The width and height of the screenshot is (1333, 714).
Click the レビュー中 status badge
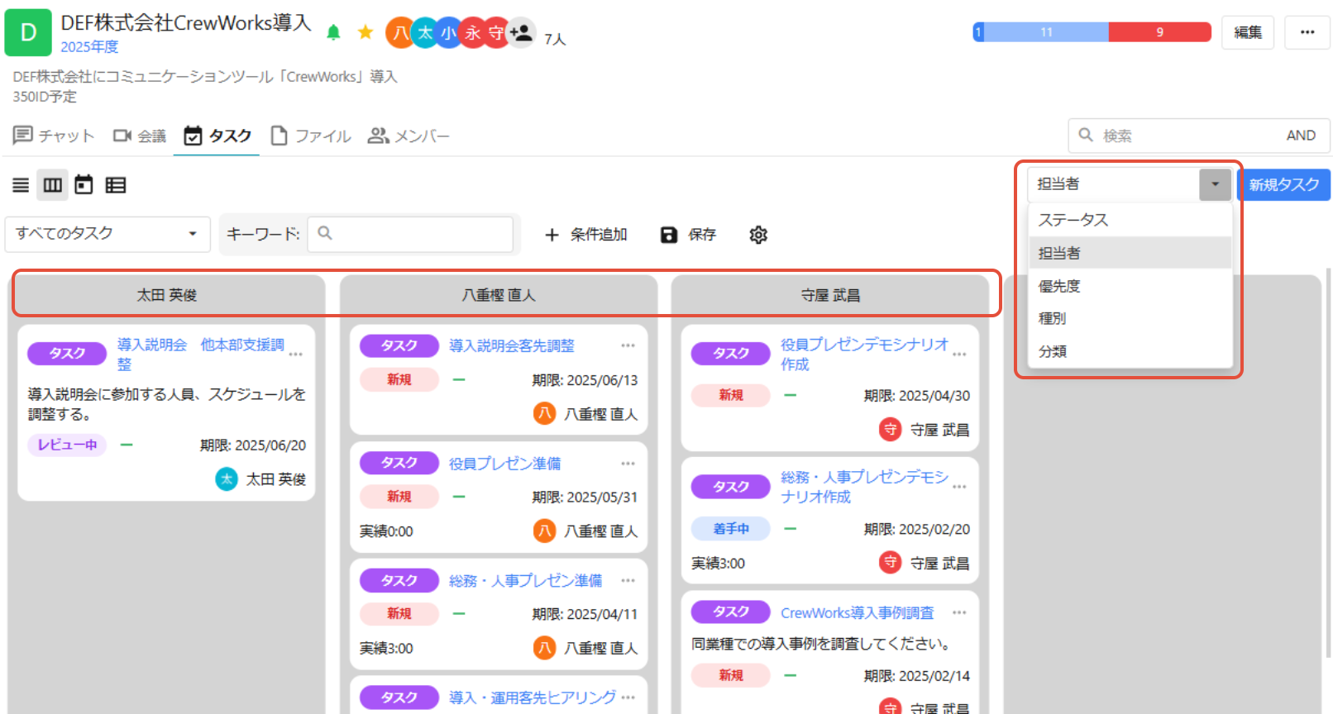tap(67, 445)
